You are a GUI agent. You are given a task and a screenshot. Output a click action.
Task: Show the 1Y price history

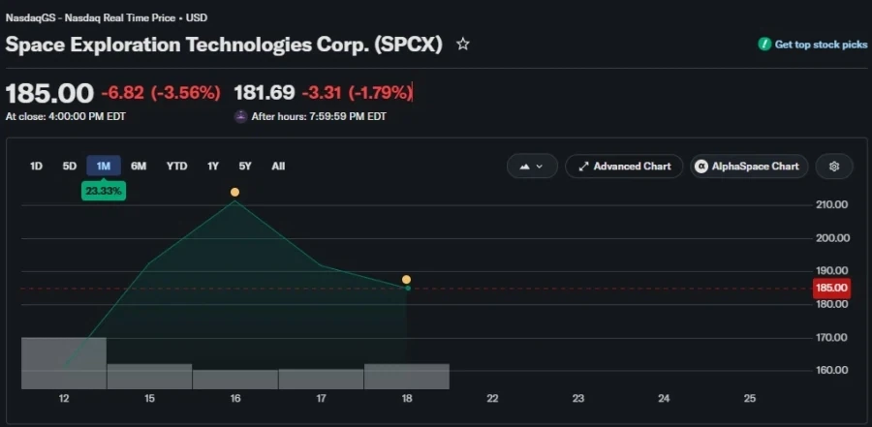click(213, 167)
